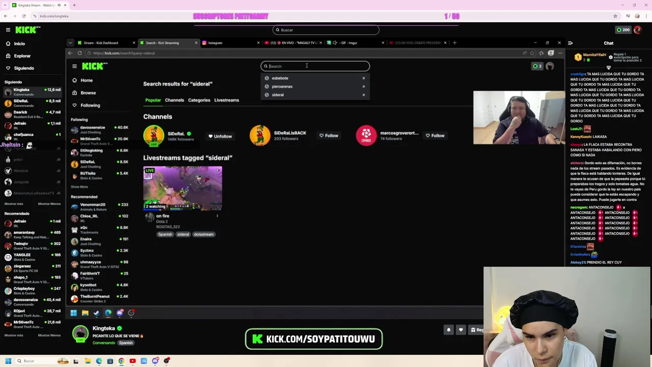Click Unfollow next to SiDeRaL
652x367 pixels.
tap(220, 136)
